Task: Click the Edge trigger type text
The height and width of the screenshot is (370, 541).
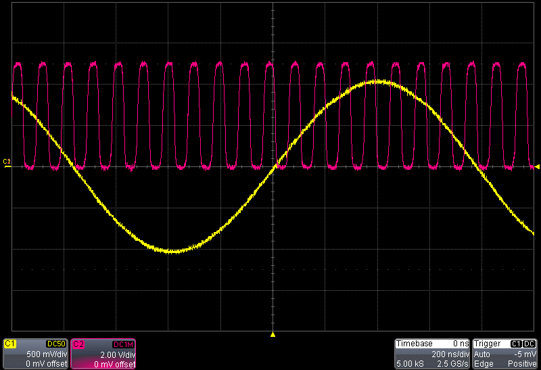Action: tap(484, 364)
